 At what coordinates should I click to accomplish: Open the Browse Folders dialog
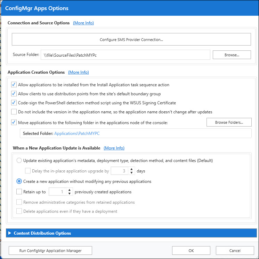click(x=229, y=122)
